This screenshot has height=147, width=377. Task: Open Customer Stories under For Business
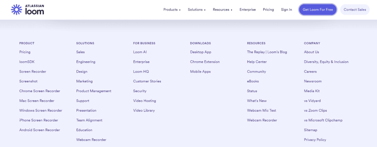click(147, 81)
